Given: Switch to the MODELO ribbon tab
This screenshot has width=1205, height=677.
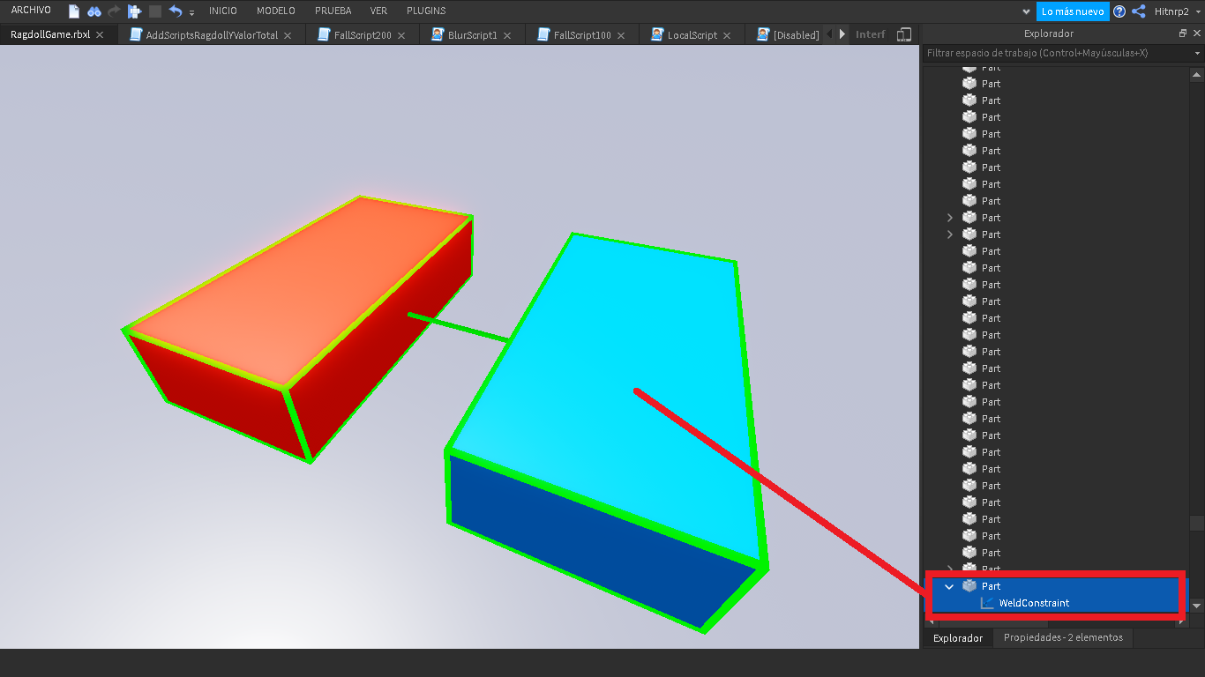Looking at the screenshot, I should click(276, 11).
